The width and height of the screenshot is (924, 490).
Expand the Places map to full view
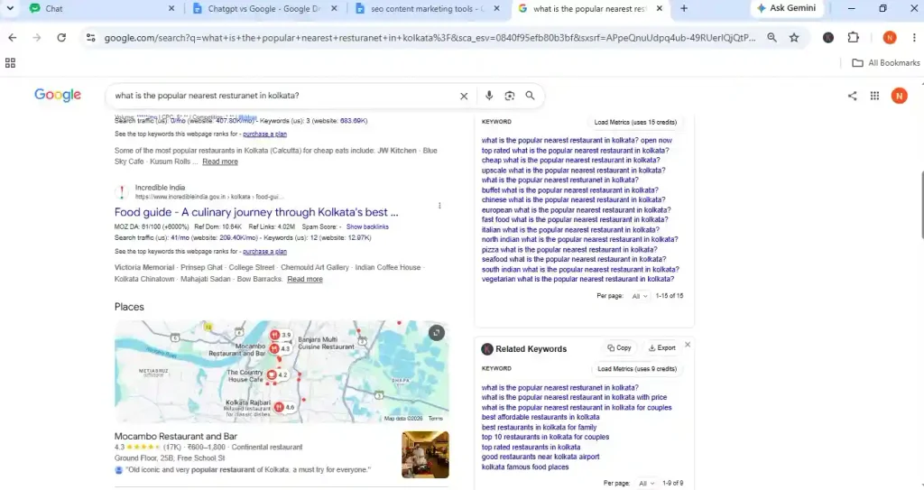436,333
